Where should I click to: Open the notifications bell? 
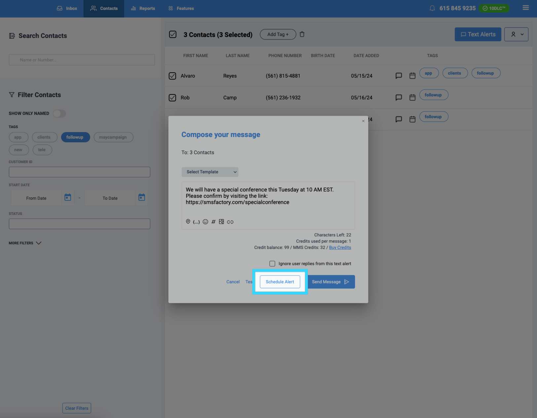tap(432, 8)
